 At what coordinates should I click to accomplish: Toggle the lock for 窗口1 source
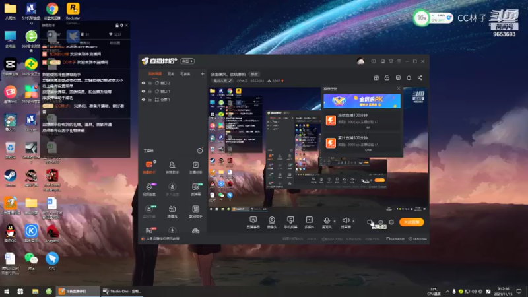click(x=150, y=91)
